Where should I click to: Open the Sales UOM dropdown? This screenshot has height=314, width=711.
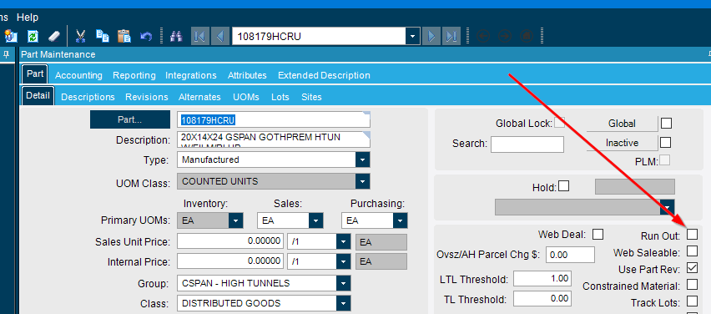click(316, 220)
